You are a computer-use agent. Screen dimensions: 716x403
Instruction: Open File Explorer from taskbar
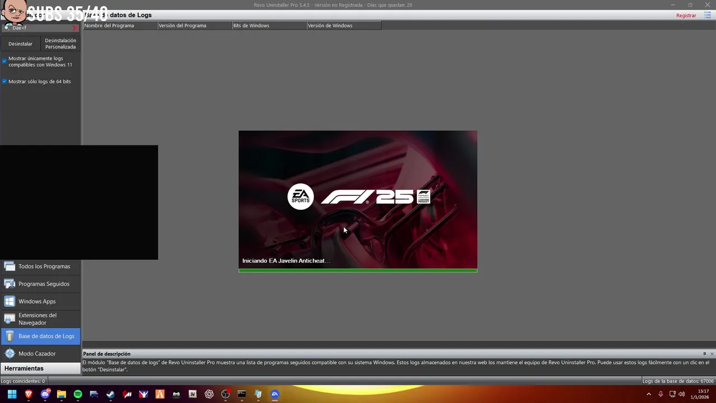point(62,394)
